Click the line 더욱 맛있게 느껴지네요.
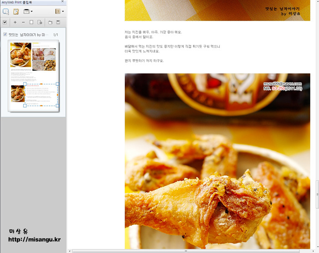This screenshot has height=253, width=319. click(142, 51)
